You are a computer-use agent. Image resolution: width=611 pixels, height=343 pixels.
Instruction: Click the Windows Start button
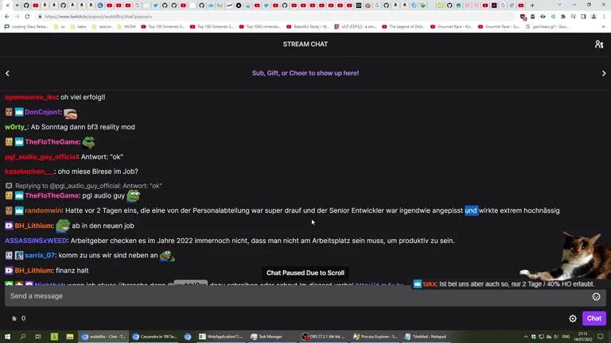(8, 337)
